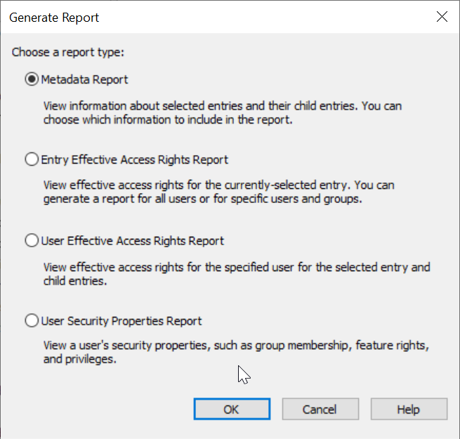Enable the User Security Properties Report option
The width and height of the screenshot is (460, 439).
point(32,320)
